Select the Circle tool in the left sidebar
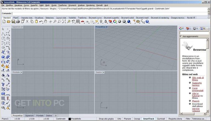The width and height of the screenshot is (211, 121). click(x=3, y=38)
